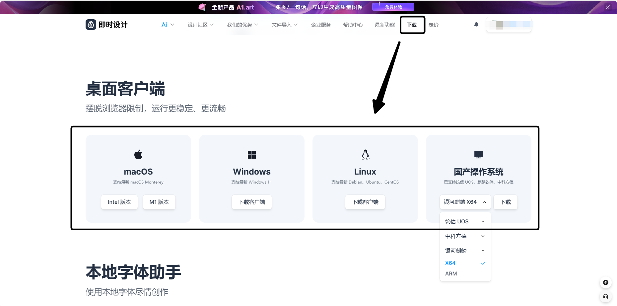Click the monitor icon for 国产操作系统
Image resolution: width=617 pixels, height=306 pixels.
click(478, 155)
